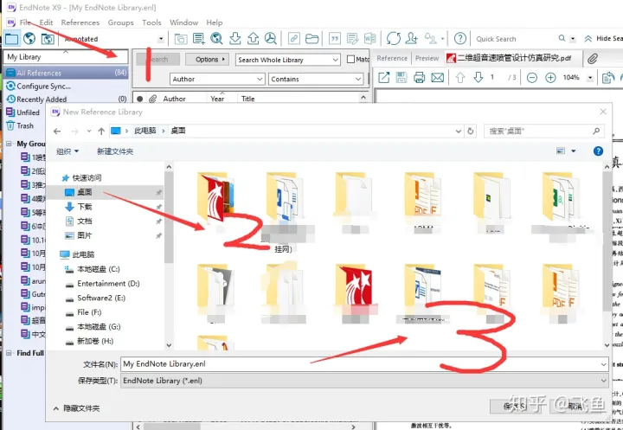Open view options dropdown arrow in dialog

[x=574, y=151]
